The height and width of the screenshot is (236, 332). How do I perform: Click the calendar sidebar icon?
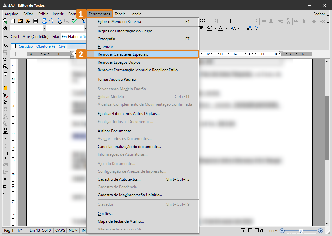pos(6,131)
